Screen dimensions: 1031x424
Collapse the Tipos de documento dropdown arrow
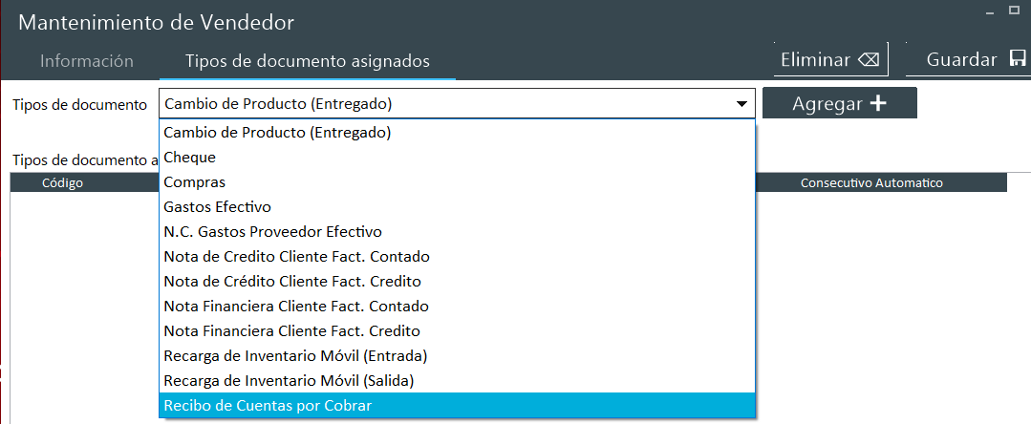tap(741, 104)
